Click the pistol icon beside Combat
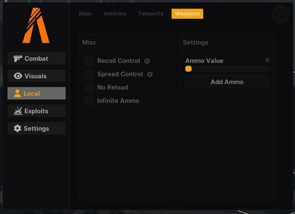The image size is (295, 214). point(18,58)
